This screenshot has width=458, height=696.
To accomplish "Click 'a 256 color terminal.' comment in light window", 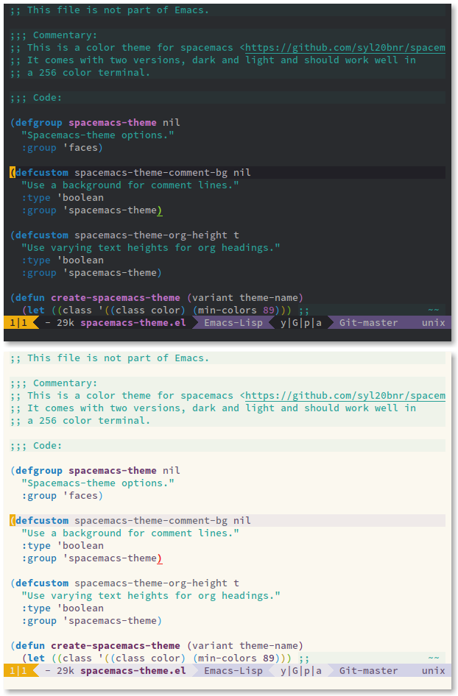I will click(89, 420).
